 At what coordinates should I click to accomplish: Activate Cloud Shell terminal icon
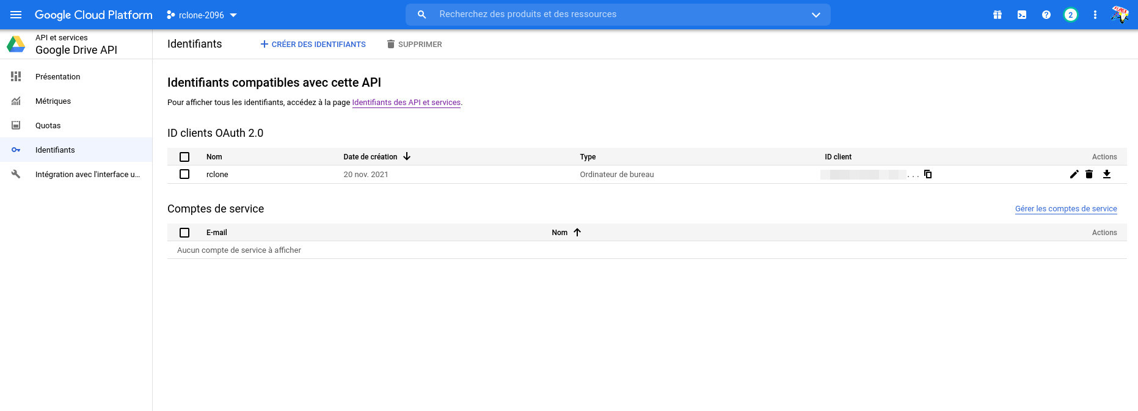(x=1022, y=15)
